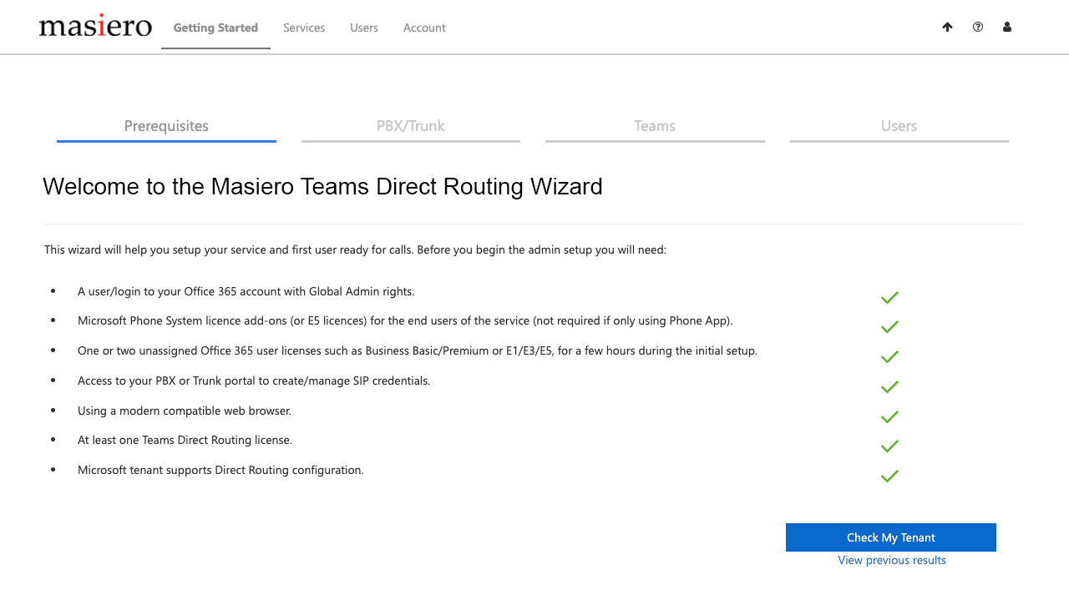Open the Services menu
The height and width of the screenshot is (600, 1069).
pyautogui.click(x=304, y=28)
